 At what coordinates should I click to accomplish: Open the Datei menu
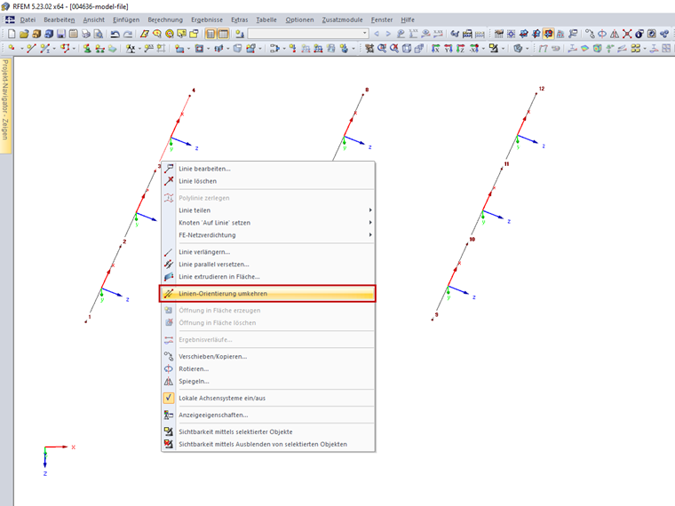point(28,20)
